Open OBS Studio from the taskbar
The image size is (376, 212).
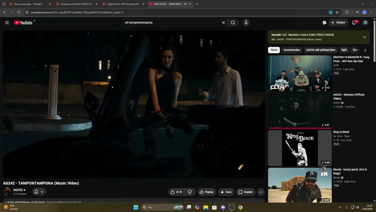[231, 207]
